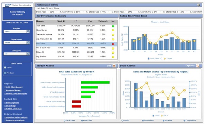205x125 pixels.
Task: Select the Avg. Basket row label
Action: (x=41, y=56)
